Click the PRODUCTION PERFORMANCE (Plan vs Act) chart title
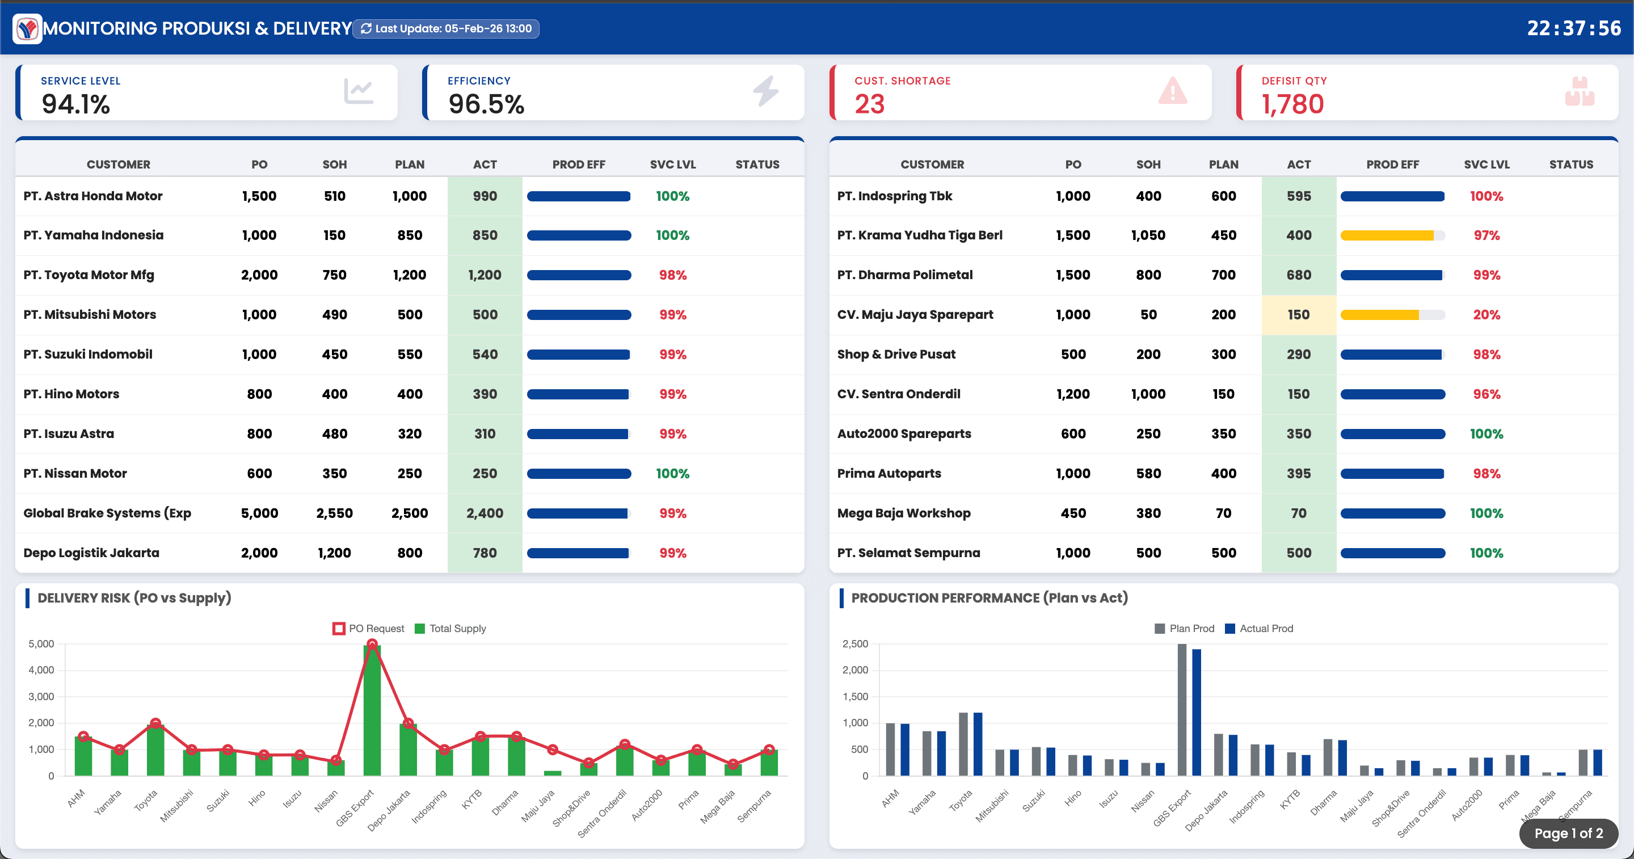This screenshot has height=859, width=1634. (989, 598)
